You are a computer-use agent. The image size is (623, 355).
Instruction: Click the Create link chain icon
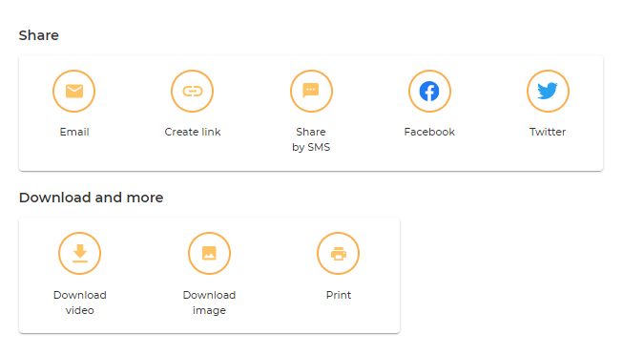(x=193, y=91)
